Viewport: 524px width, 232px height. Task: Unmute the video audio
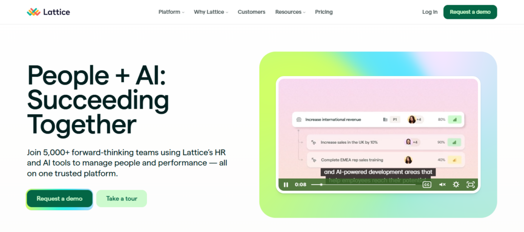pyautogui.click(x=442, y=185)
